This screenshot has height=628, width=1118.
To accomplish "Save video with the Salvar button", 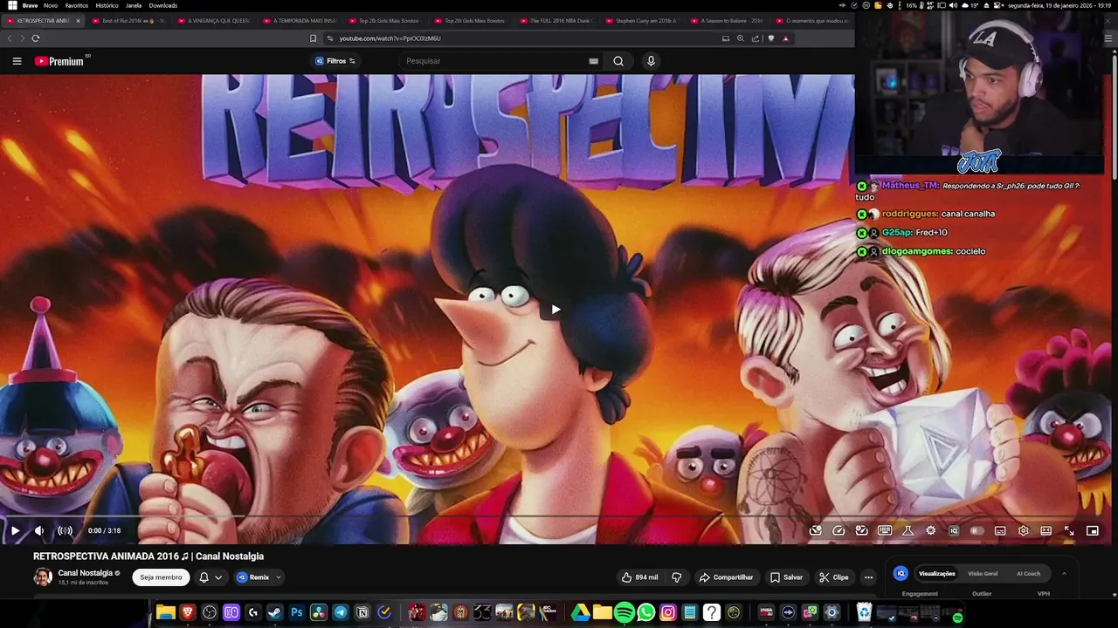I will coord(786,577).
